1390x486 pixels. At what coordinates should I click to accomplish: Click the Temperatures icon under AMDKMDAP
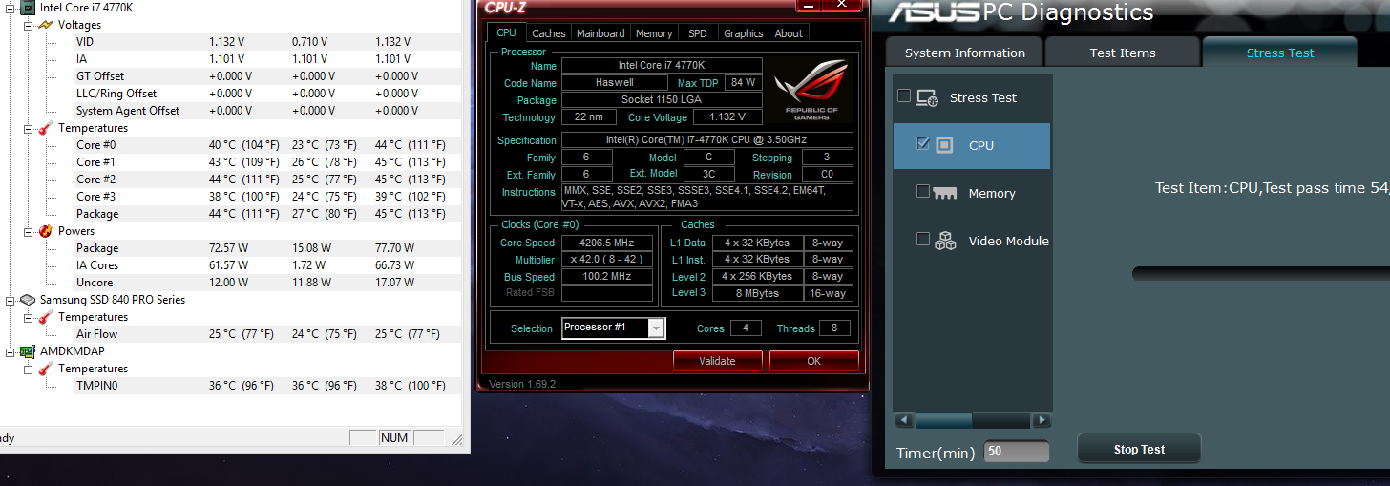(x=45, y=369)
